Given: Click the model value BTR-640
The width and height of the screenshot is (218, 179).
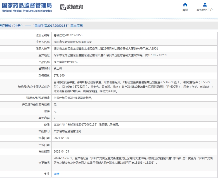Looking at the screenshot, I should coord(59,76).
